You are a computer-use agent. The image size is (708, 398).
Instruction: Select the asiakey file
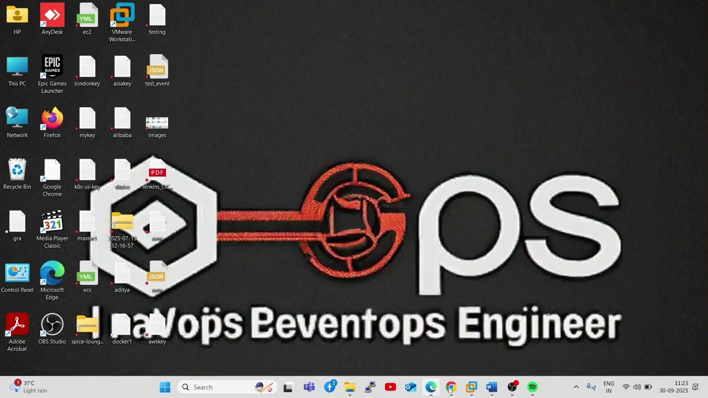(122, 71)
